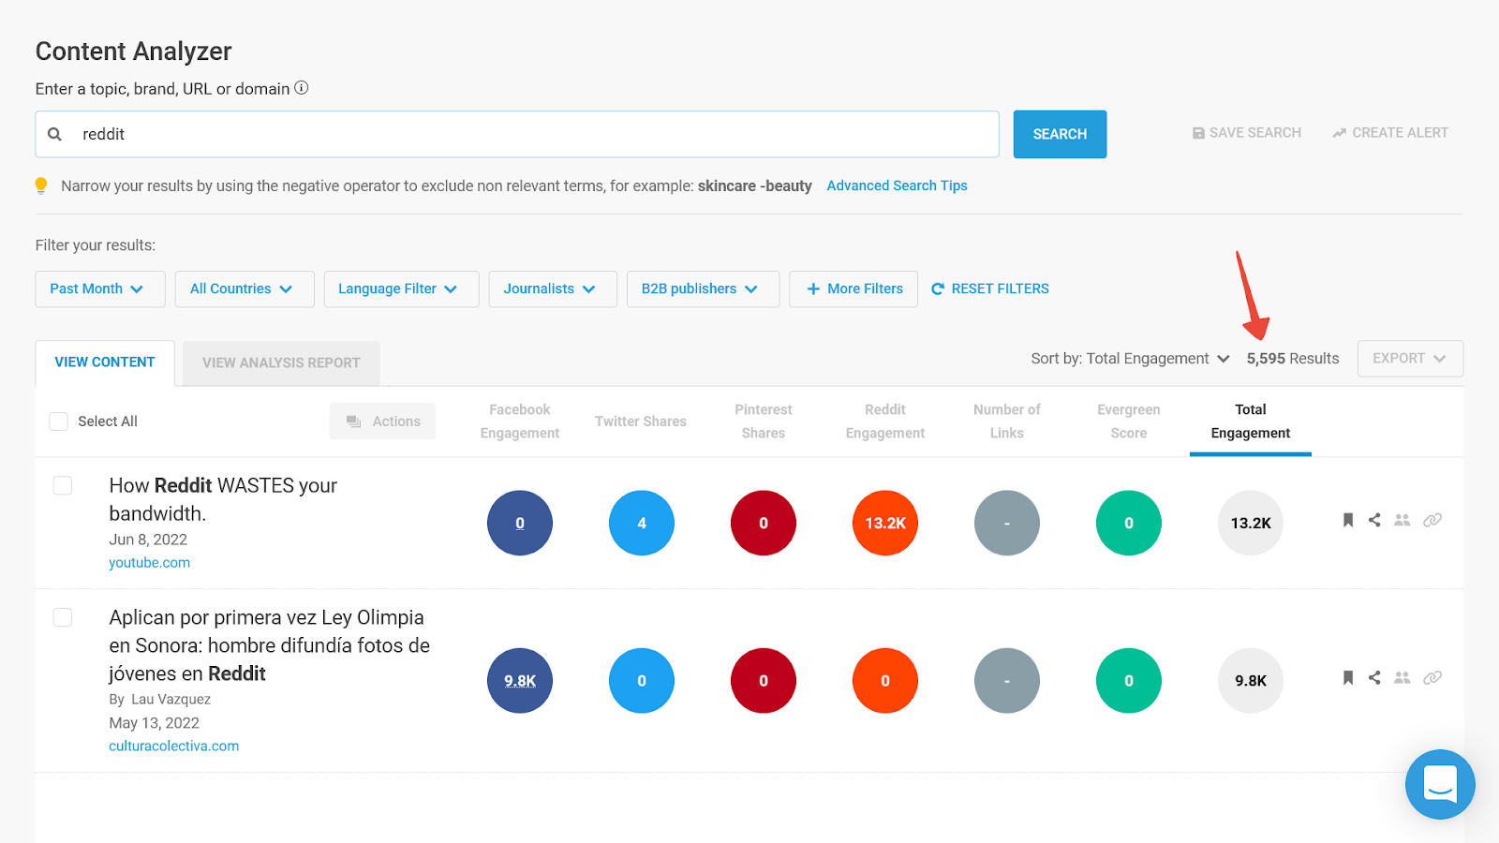Viewport: 1499px width, 843px height.
Task: Open the Advanced Search Tips link
Action: (x=898, y=185)
